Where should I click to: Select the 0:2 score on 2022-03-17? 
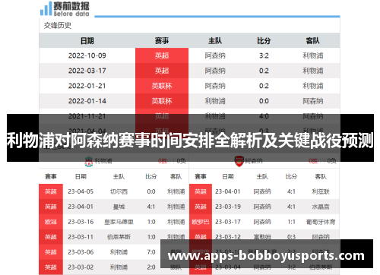(x=264, y=71)
